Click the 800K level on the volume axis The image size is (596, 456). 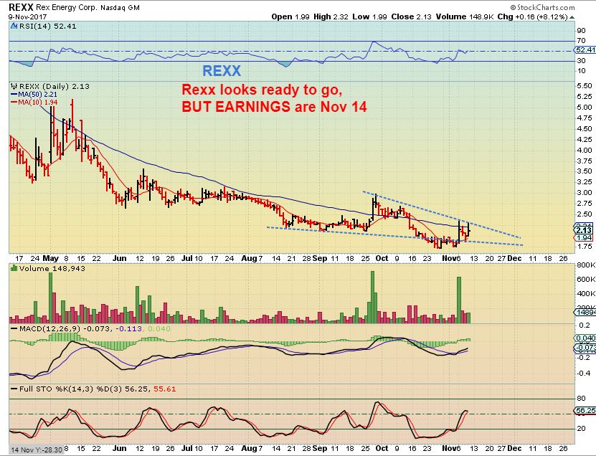(586, 265)
